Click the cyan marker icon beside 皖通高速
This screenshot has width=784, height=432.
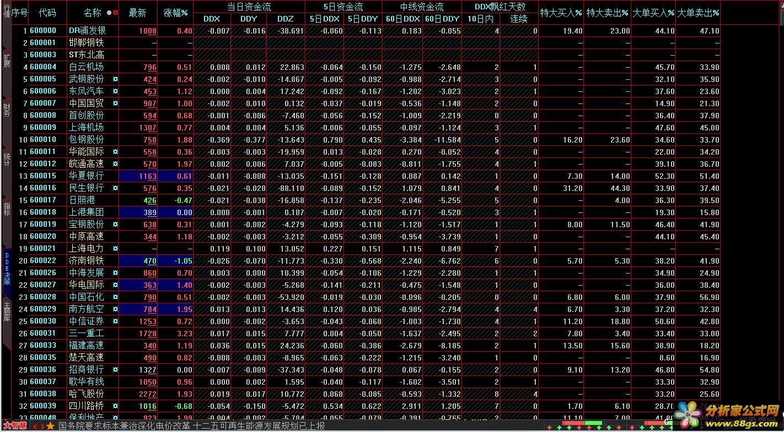pyautogui.click(x=115, y=164)
